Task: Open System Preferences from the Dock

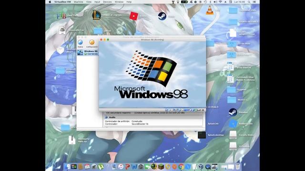Action: point(141,167)
